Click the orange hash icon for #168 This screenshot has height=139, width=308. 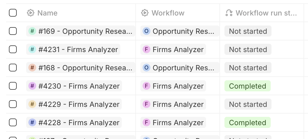(x=32, y=68)
